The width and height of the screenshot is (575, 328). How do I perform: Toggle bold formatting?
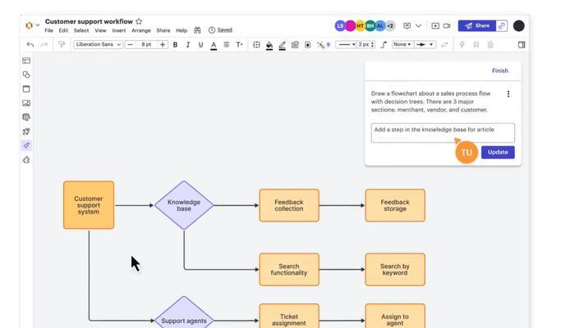pos(175,44)
